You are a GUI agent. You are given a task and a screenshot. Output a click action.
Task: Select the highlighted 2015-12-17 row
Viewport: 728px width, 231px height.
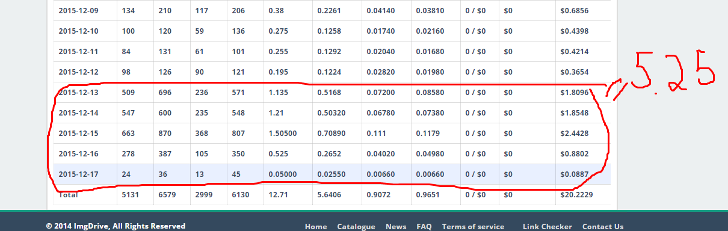tap(332, 174)
